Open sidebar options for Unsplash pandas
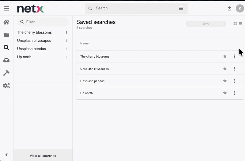245x161 pixels. click(66, 49)
